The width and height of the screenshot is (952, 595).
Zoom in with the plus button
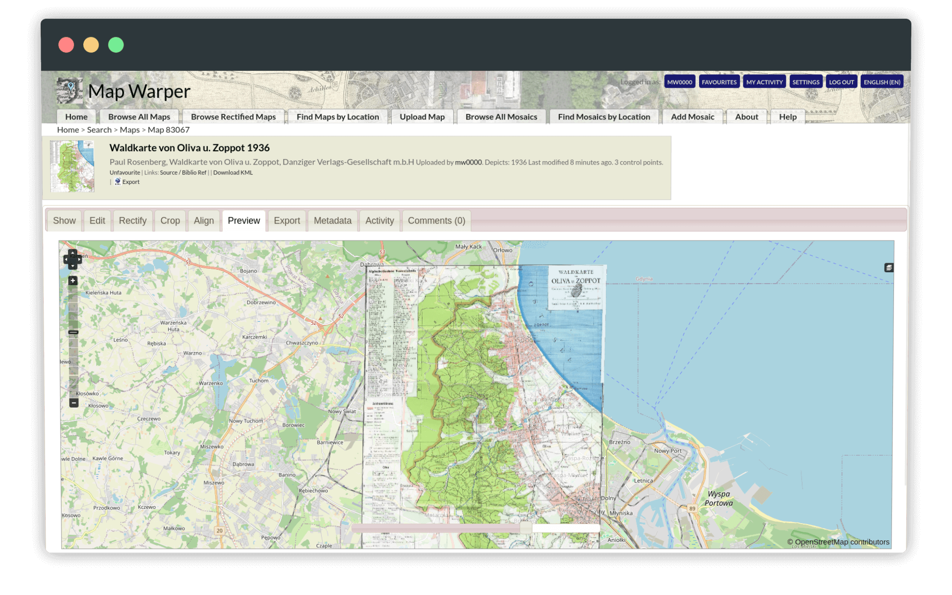coord(73,281)
